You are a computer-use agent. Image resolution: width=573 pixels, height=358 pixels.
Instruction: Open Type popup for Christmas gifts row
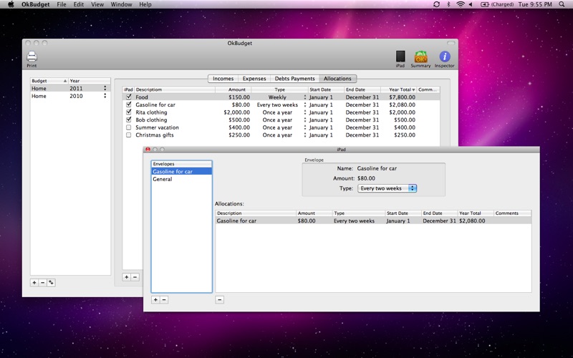(x=305, y=135)
